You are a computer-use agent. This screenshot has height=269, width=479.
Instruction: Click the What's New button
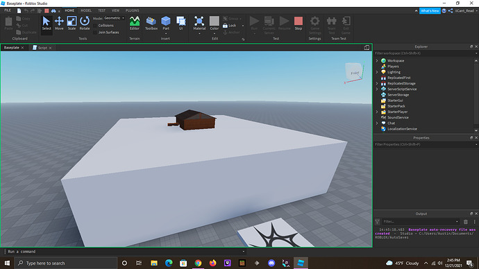click(x=430, y=10)
